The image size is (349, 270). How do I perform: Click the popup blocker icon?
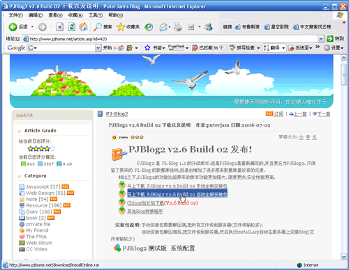coord(195,48)
